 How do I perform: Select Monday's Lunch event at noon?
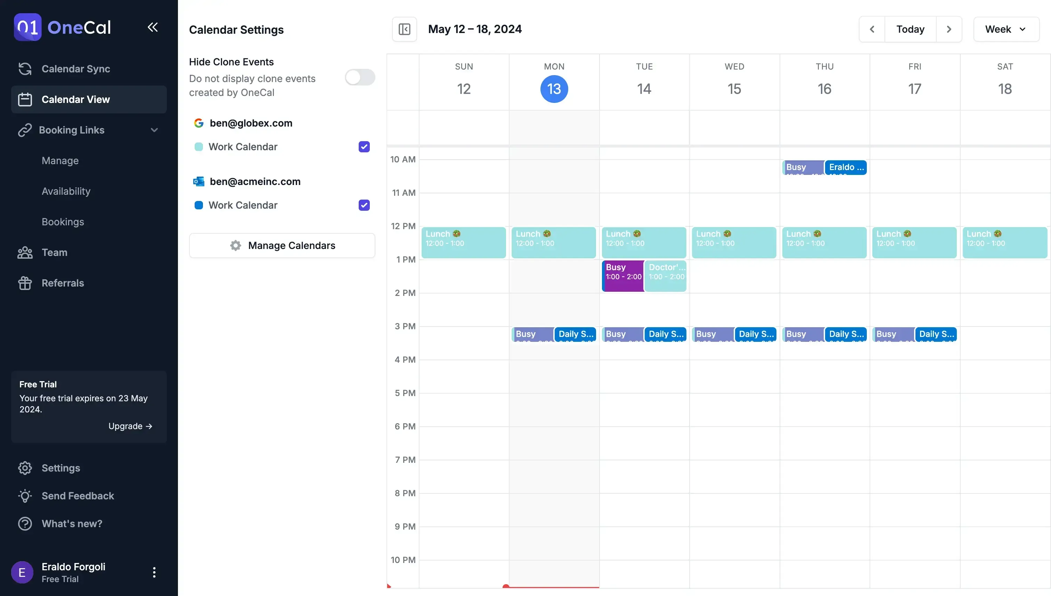[554, 242]
